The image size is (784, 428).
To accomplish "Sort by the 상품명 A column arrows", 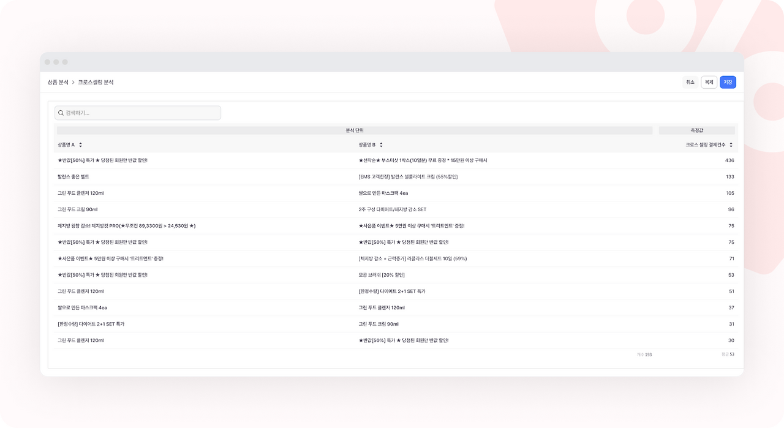I will (x=80, y=145).
